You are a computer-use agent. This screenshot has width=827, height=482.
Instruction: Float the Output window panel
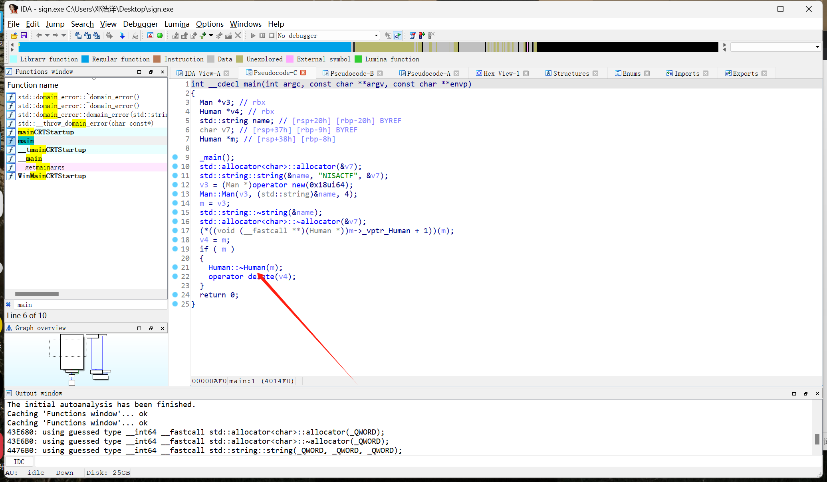point(805,393)
